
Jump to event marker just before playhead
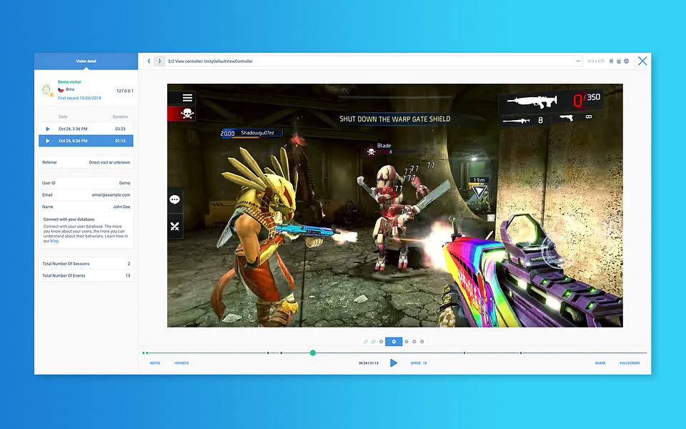point(282,352)
